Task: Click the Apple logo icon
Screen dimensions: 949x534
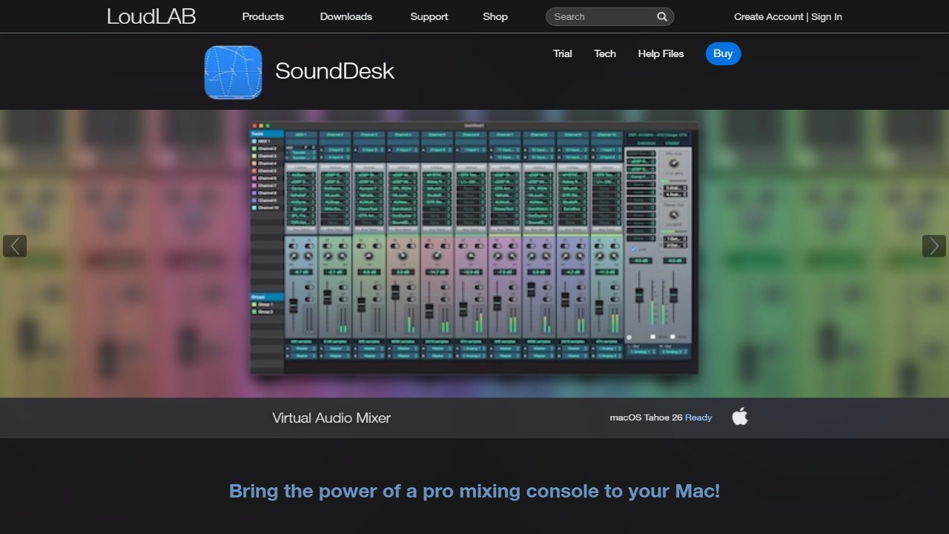Action: 740,416
